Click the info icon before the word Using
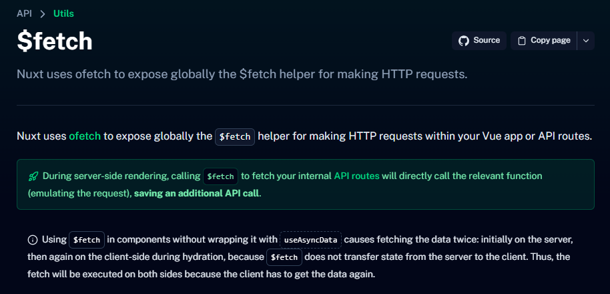The height and width of the screenshot is (294, 610). tap(33, 239)
